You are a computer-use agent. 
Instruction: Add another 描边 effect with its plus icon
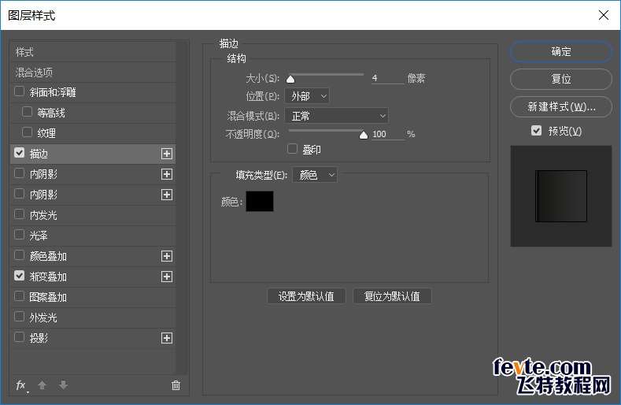pos(167,154)
